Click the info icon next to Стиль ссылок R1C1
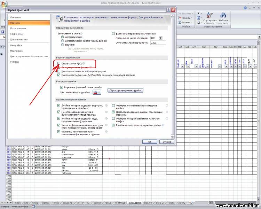 84,63
